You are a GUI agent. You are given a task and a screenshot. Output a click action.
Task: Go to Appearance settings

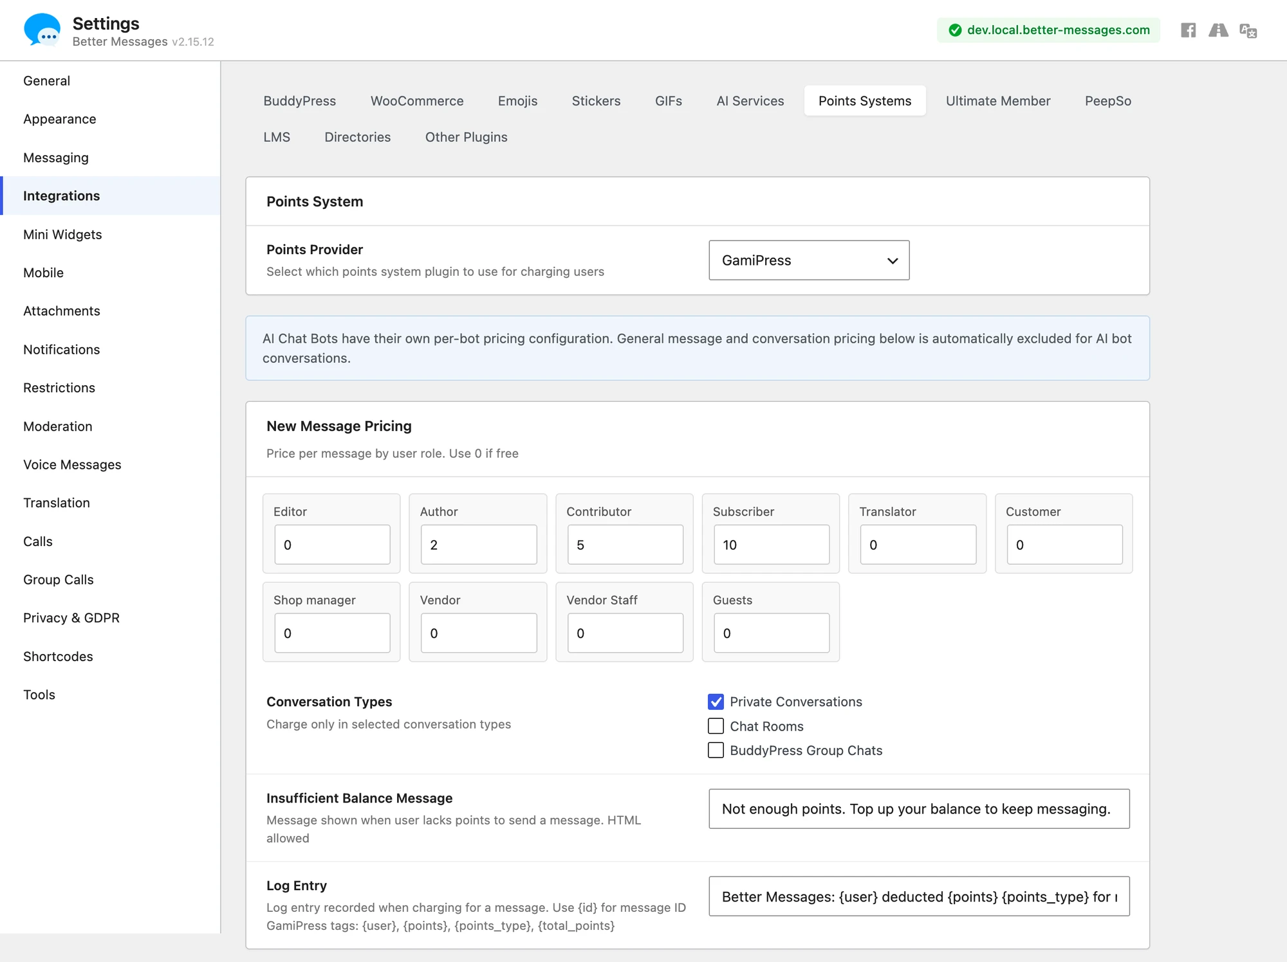click(110, 119)
